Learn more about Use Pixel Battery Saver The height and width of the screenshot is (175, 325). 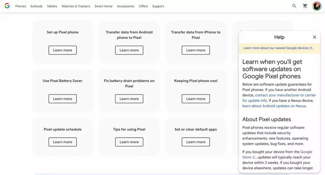tap(62, 99)
